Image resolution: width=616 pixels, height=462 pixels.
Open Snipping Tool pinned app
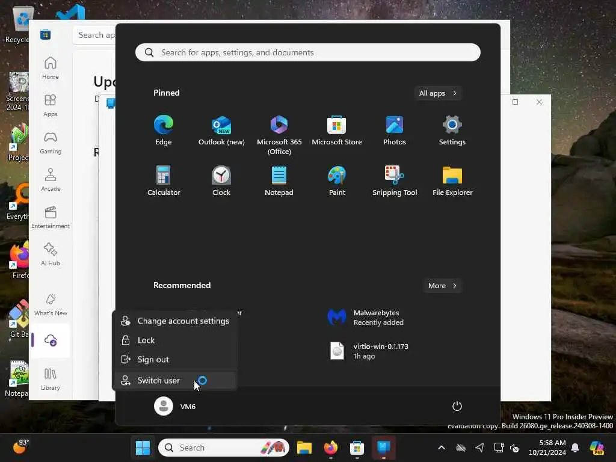coord(395,181)
